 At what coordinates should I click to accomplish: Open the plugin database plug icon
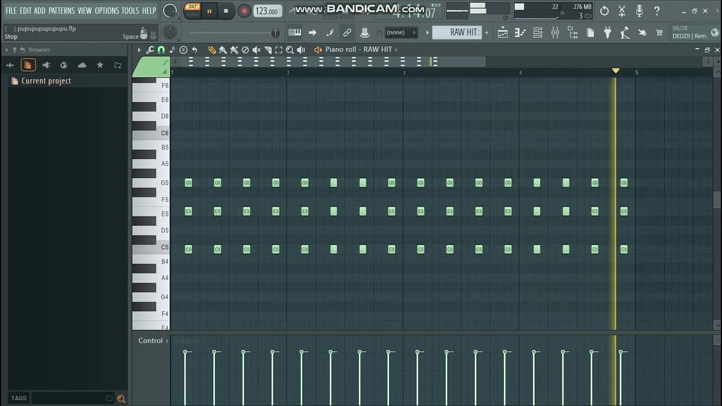click(607, 33)
